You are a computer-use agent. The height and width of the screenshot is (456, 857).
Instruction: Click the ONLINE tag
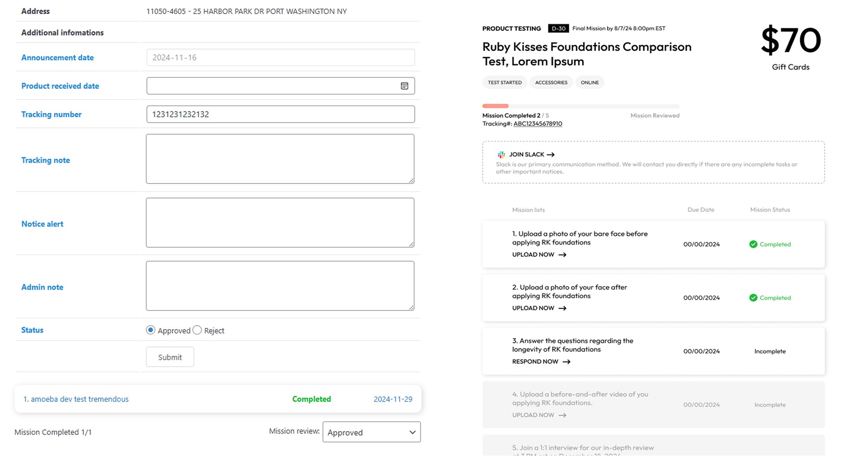click(x=590, y=82)
